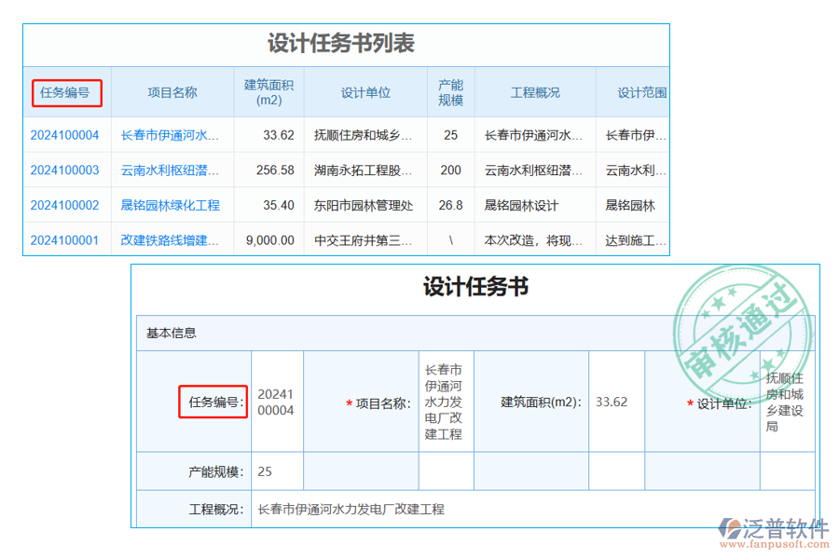
Task: View project 长春市伊通河水 project details
Action: 168,134
